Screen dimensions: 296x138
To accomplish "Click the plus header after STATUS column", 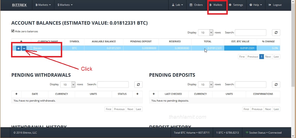I will pyautogui.click(x=137, y=94).
